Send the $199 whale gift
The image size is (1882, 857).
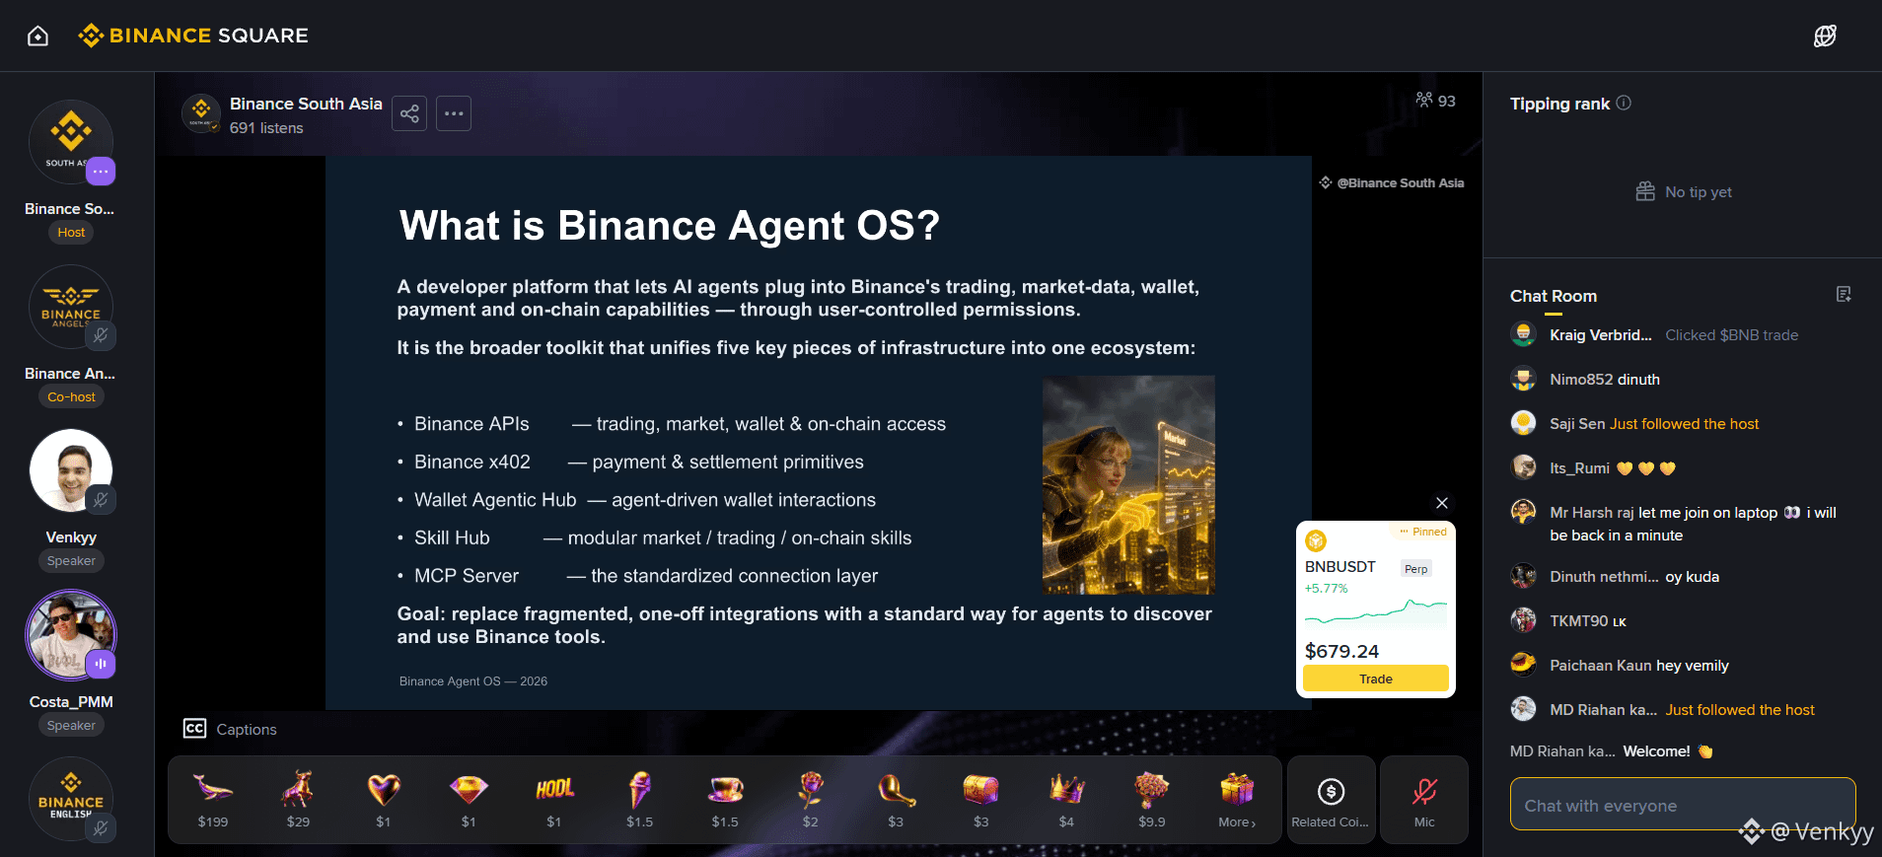(x=213, y=800)
